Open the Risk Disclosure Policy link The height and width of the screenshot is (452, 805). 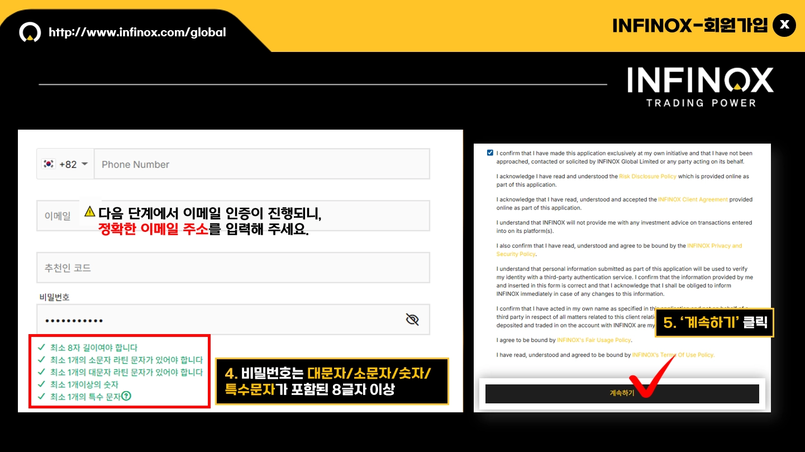tap(647, 177)
